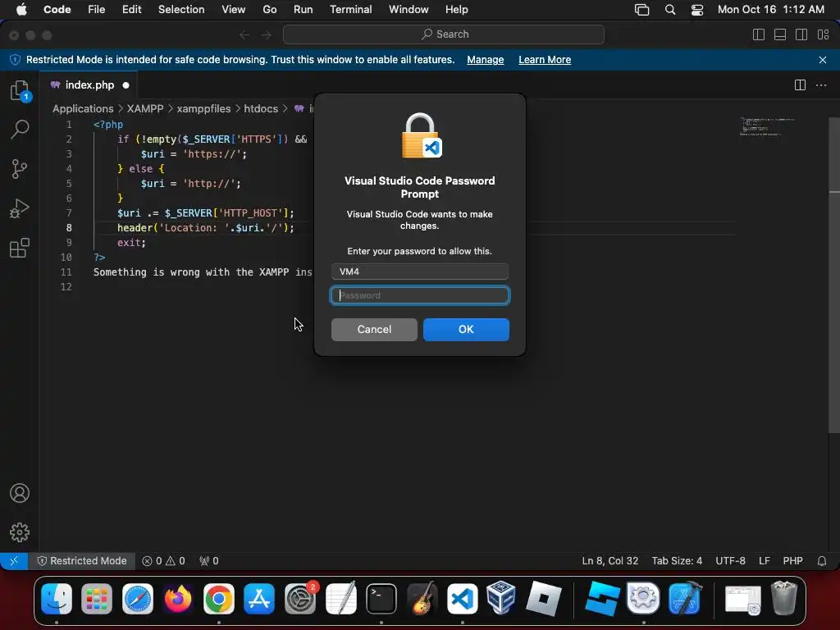Open Run and Debug view
The width and height of the screenshot is (840, 630).
point(20,209)
